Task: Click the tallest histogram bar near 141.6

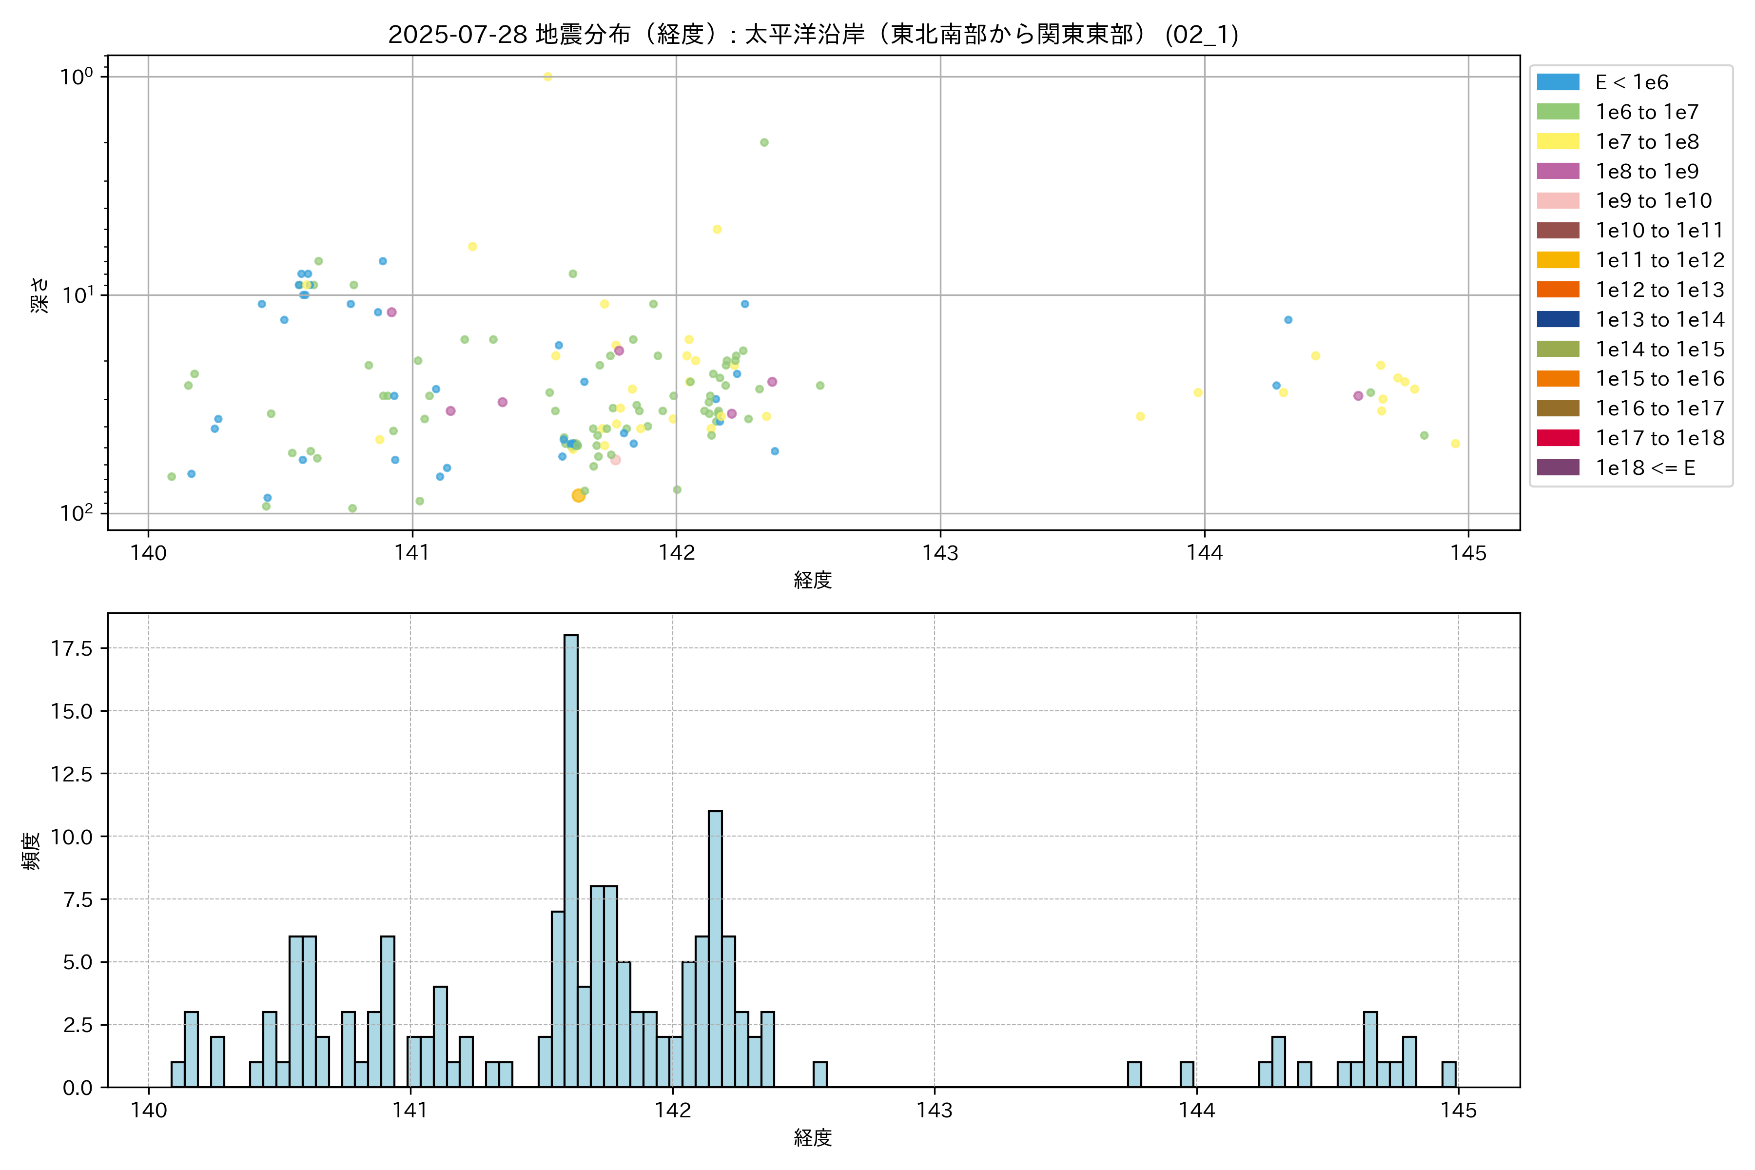Action: [571, 858]
